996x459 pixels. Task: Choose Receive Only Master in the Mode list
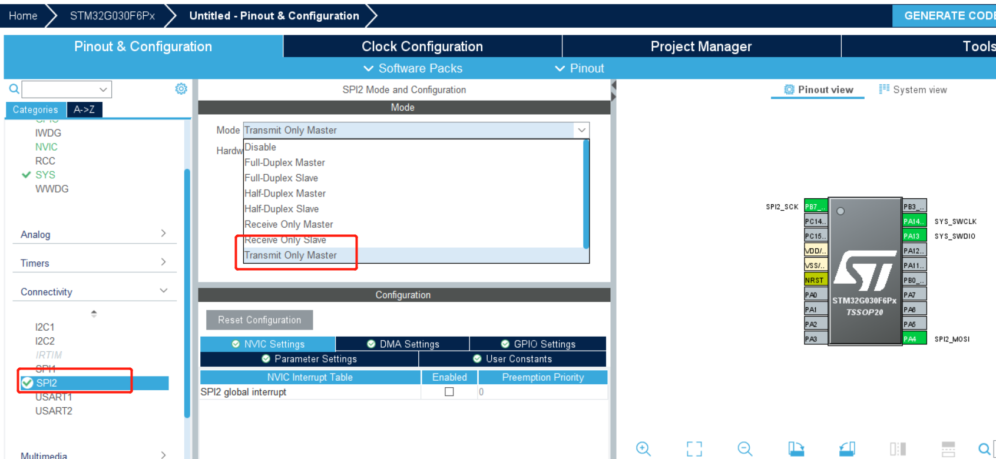(x=413, y=224)
